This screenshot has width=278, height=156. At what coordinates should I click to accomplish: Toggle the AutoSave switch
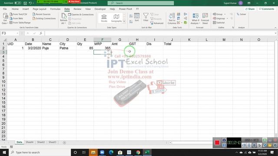tap(17, 3)
